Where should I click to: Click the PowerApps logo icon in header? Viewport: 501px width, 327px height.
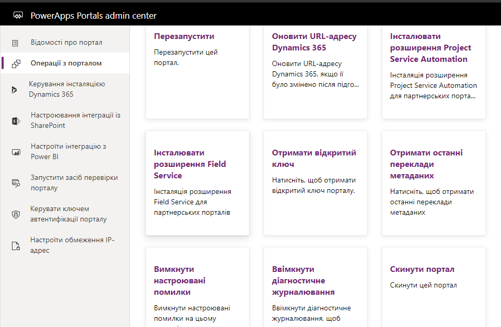[19, 16]
